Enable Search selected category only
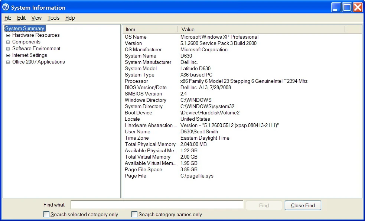Viewport: 365px width, 221px height. click(46, 214)
